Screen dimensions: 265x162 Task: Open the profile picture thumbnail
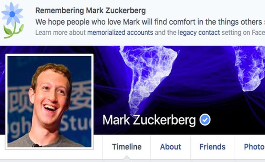point(49,102)
